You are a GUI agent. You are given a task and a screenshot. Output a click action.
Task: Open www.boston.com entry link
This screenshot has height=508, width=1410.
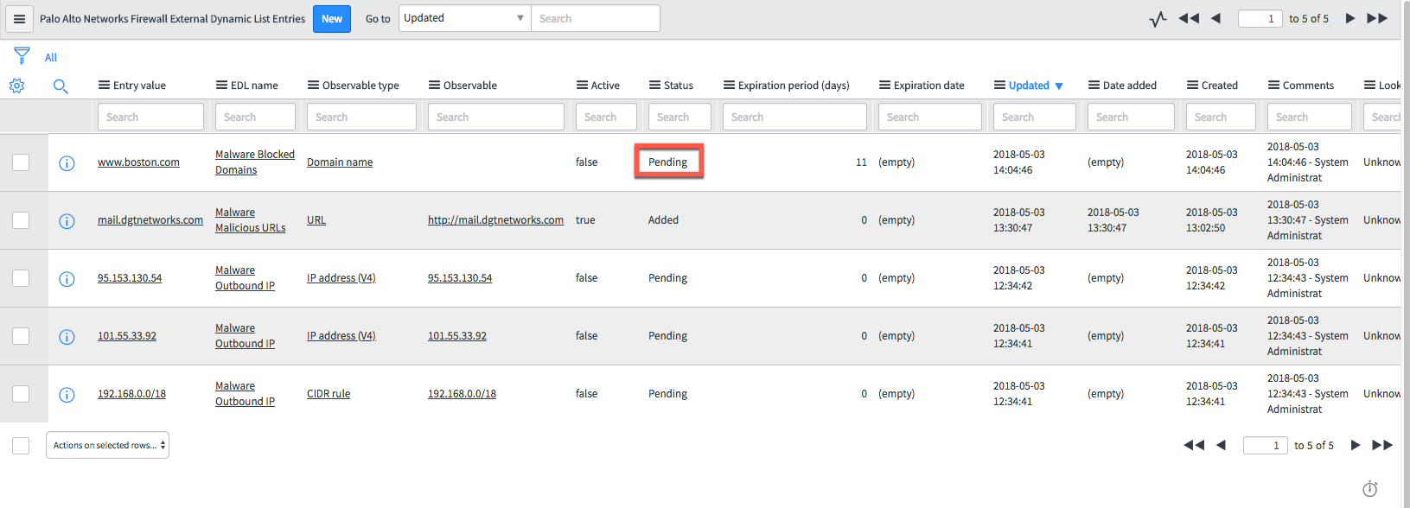coord(138,162)
